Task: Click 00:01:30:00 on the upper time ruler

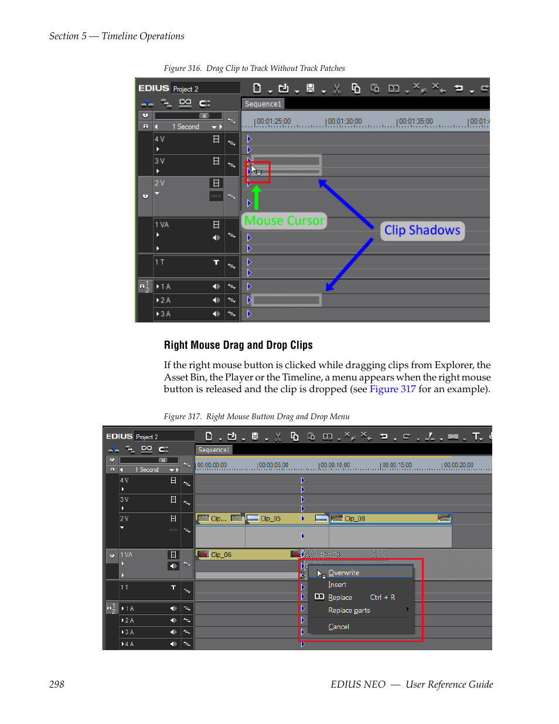Action: tap(345, 121)
